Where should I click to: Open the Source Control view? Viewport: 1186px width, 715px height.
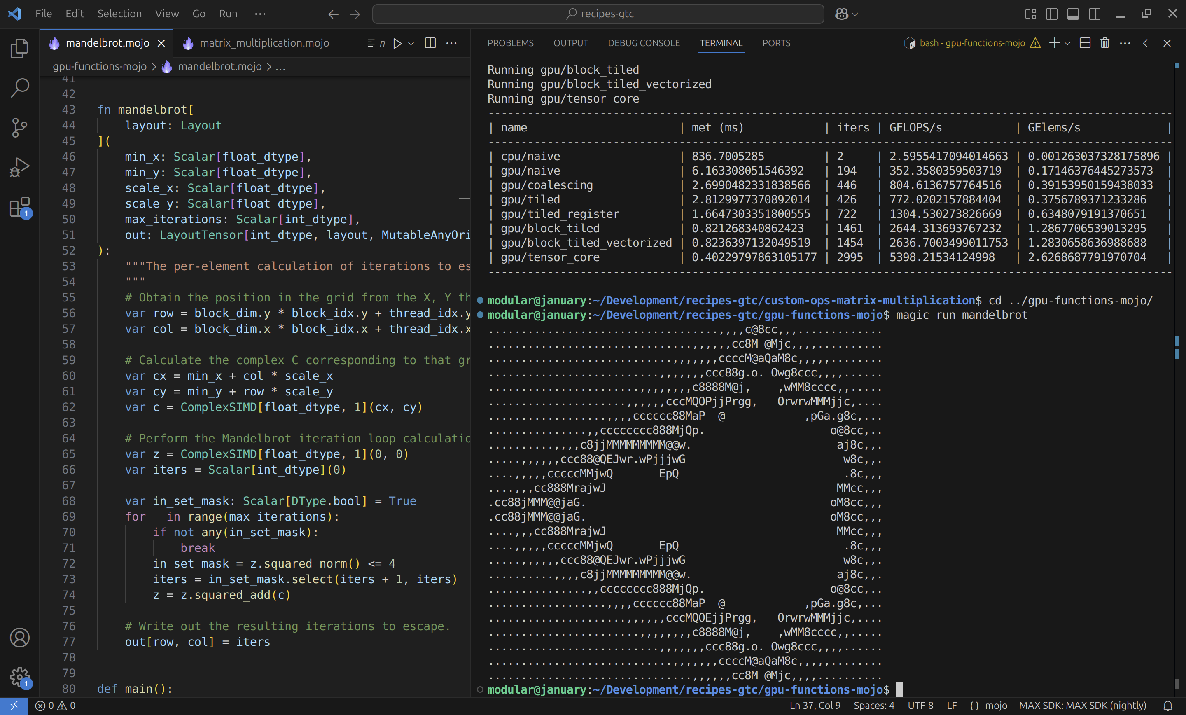pos(19,127)
